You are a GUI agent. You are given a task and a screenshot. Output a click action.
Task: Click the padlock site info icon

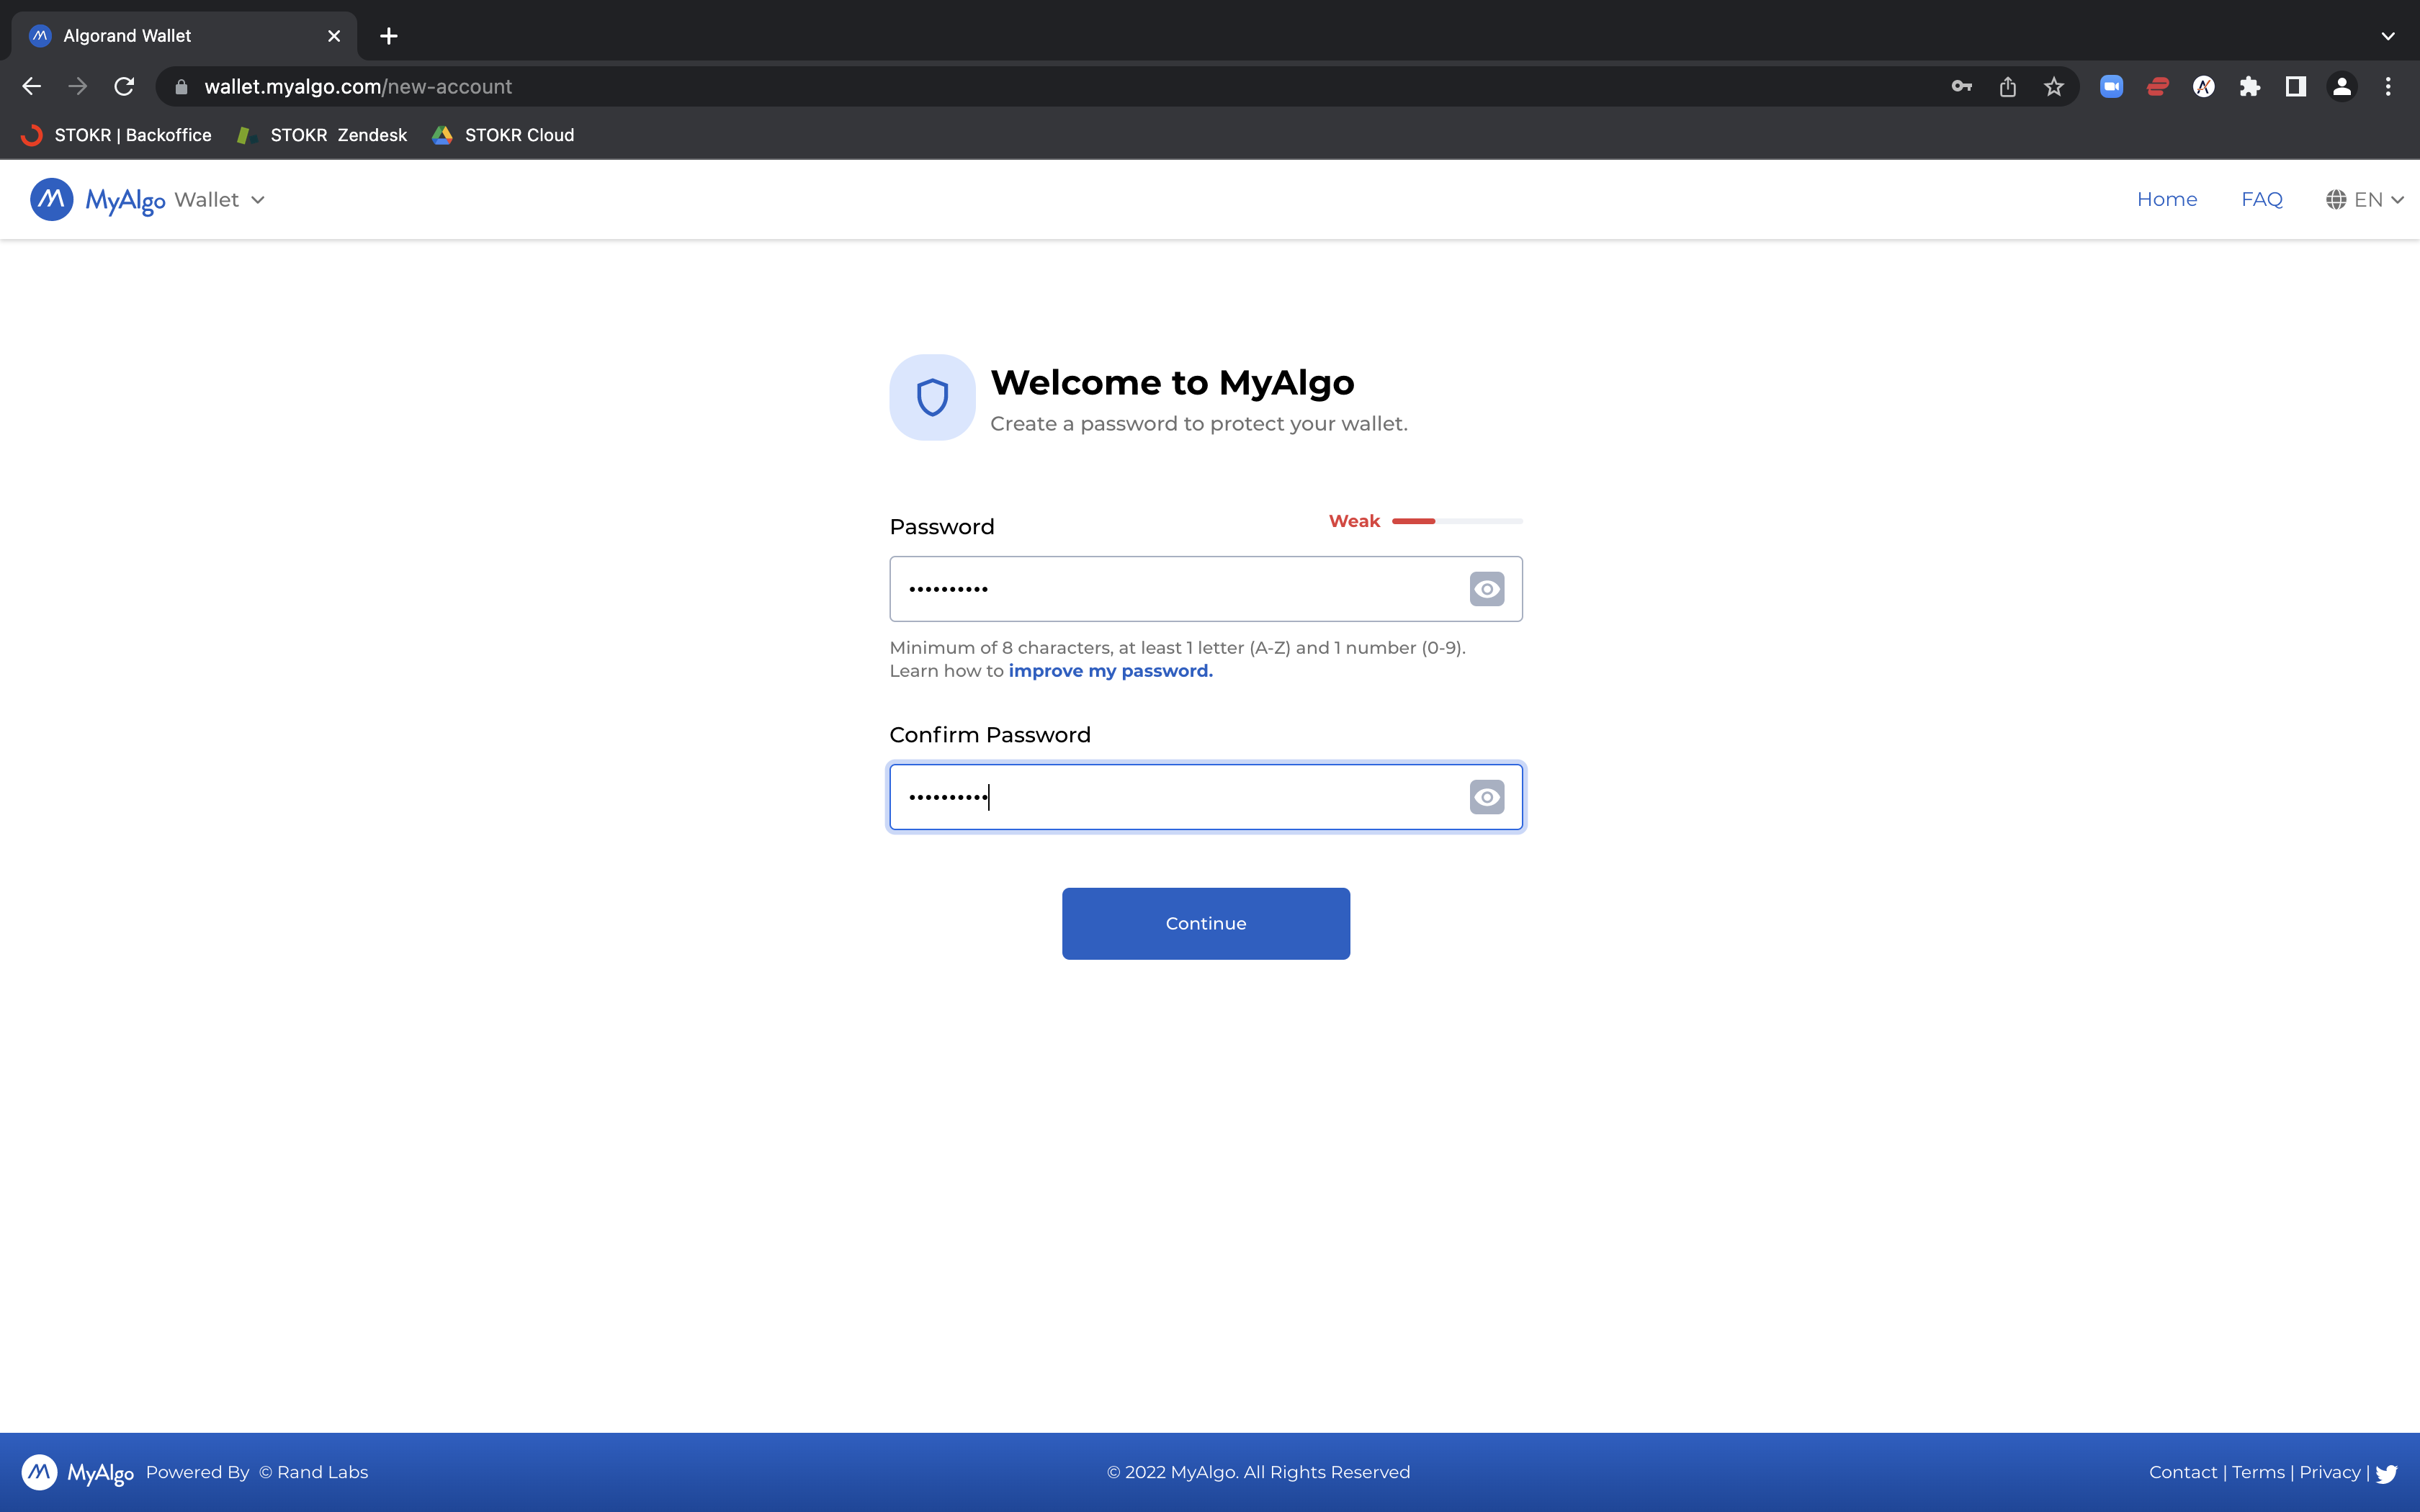[181, 87]
